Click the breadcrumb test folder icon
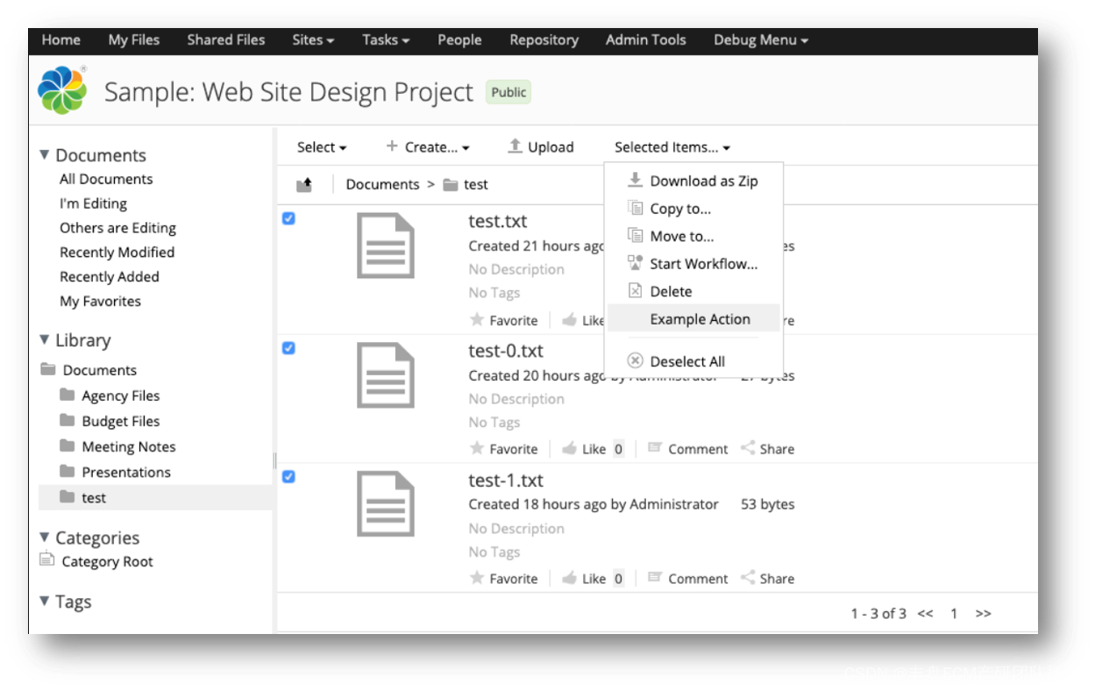 (451, 185)
